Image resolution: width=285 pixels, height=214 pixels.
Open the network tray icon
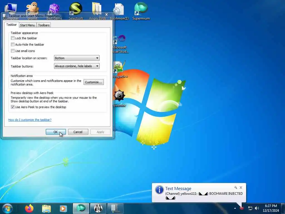coord(250,208)
